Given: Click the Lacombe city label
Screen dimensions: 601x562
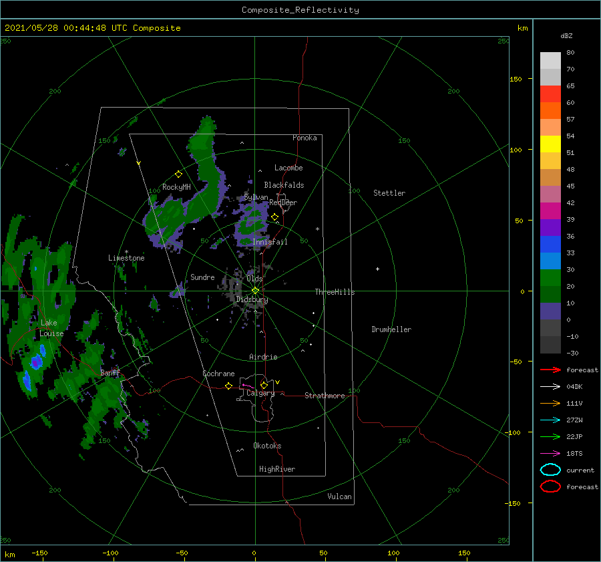Looking at the screenshot, I should 288,168.
